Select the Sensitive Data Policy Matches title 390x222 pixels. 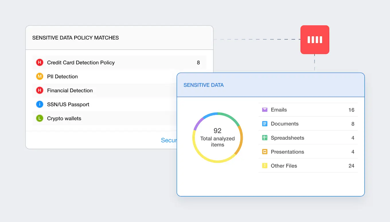pos(75,38)
